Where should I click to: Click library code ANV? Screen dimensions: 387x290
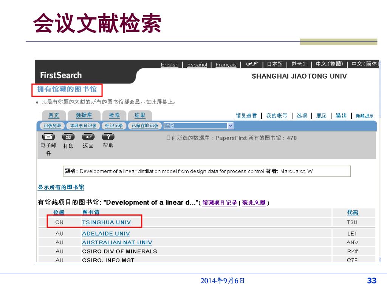(x=352, y=242)
